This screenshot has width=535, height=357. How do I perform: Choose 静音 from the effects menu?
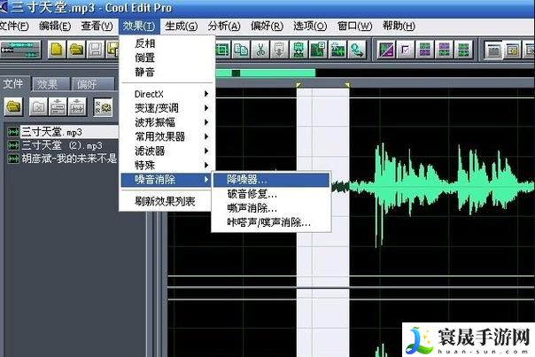167,72
